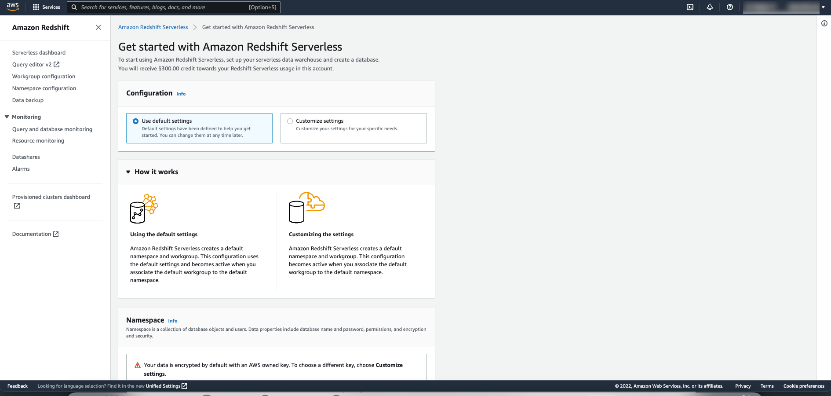The height and width of the screenshot is (396, 831).
Task: Open the help question mark menu
Action: coord(730,7)
